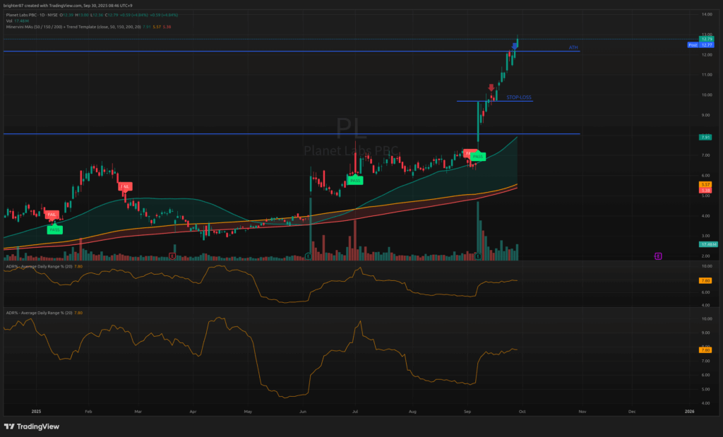
Task: Click the ATH line label
Action: tap(573, 47)
